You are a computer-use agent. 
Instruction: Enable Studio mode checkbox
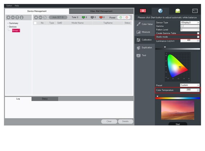[x=198, y=37]
